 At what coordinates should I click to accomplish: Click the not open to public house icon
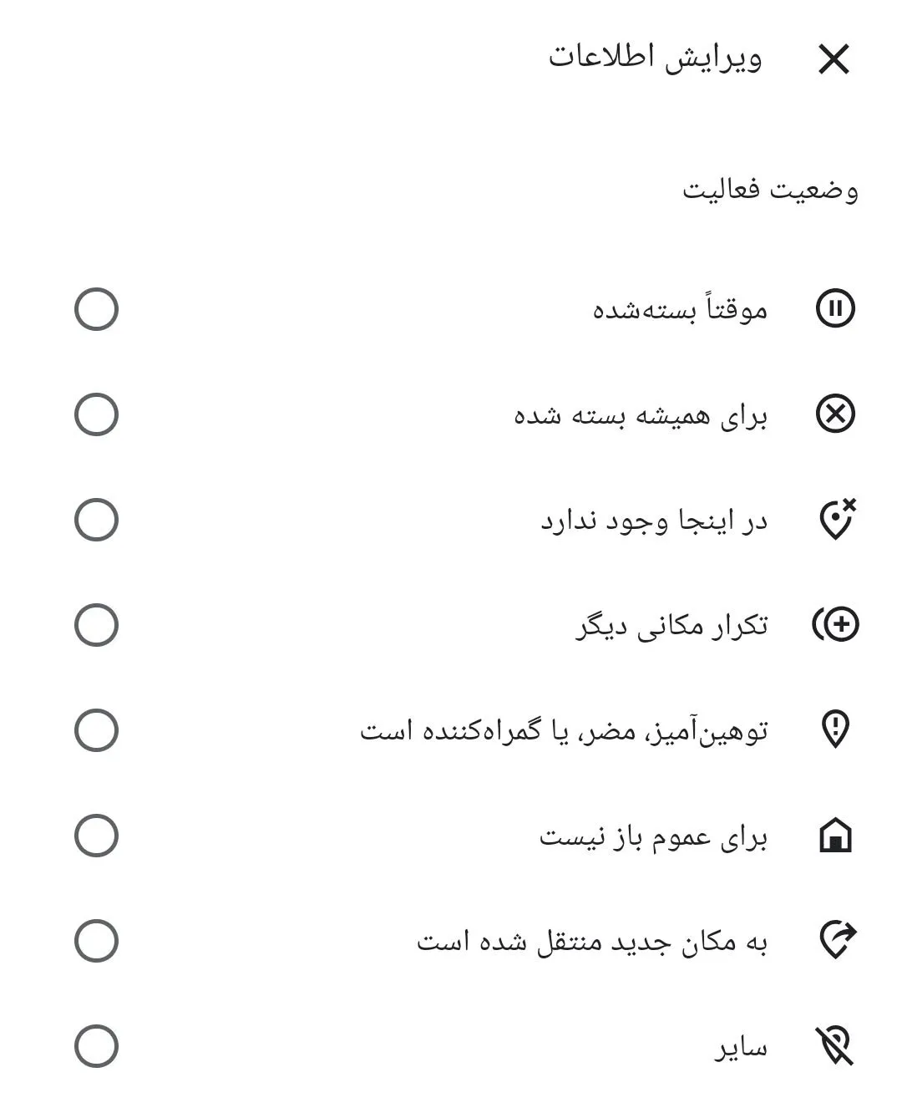pyautogui.click(x=834, y=835)
